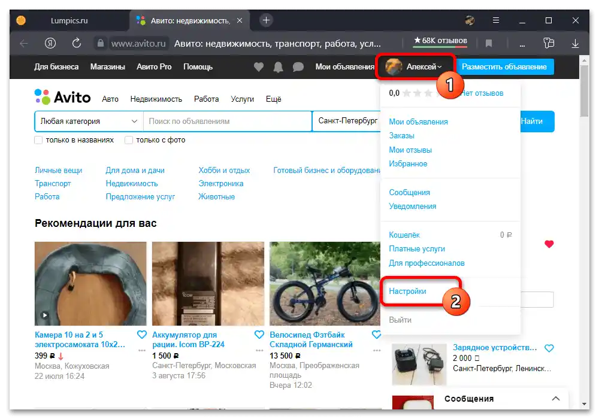This screenshot has width=599, height=419.
Task: Close the Авито tab
Action: pyautogui.click(x=240, y=20)
